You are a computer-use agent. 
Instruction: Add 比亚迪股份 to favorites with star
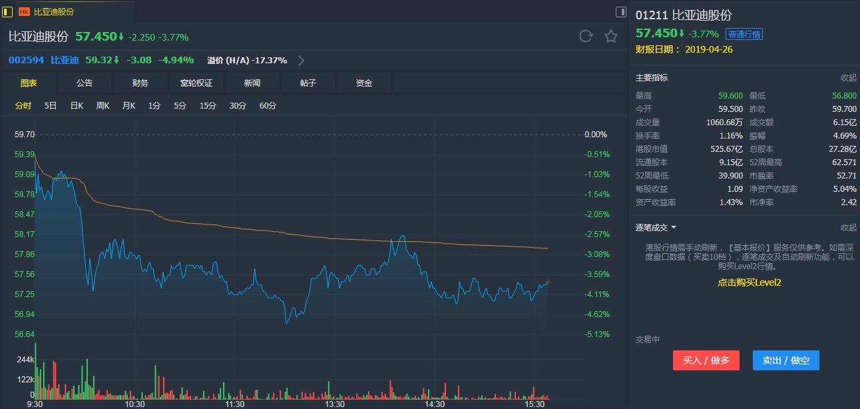[610, 37]
